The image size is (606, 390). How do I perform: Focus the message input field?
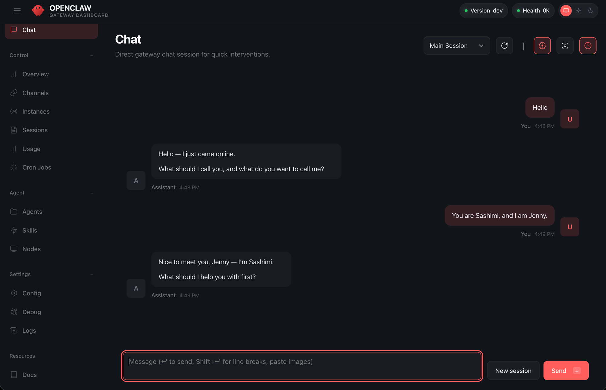[x=302, y=366]
